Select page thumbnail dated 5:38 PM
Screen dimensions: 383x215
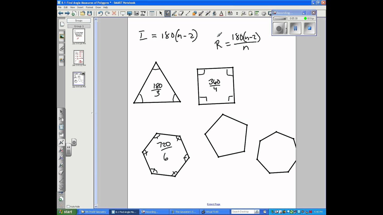pos(79,79)
